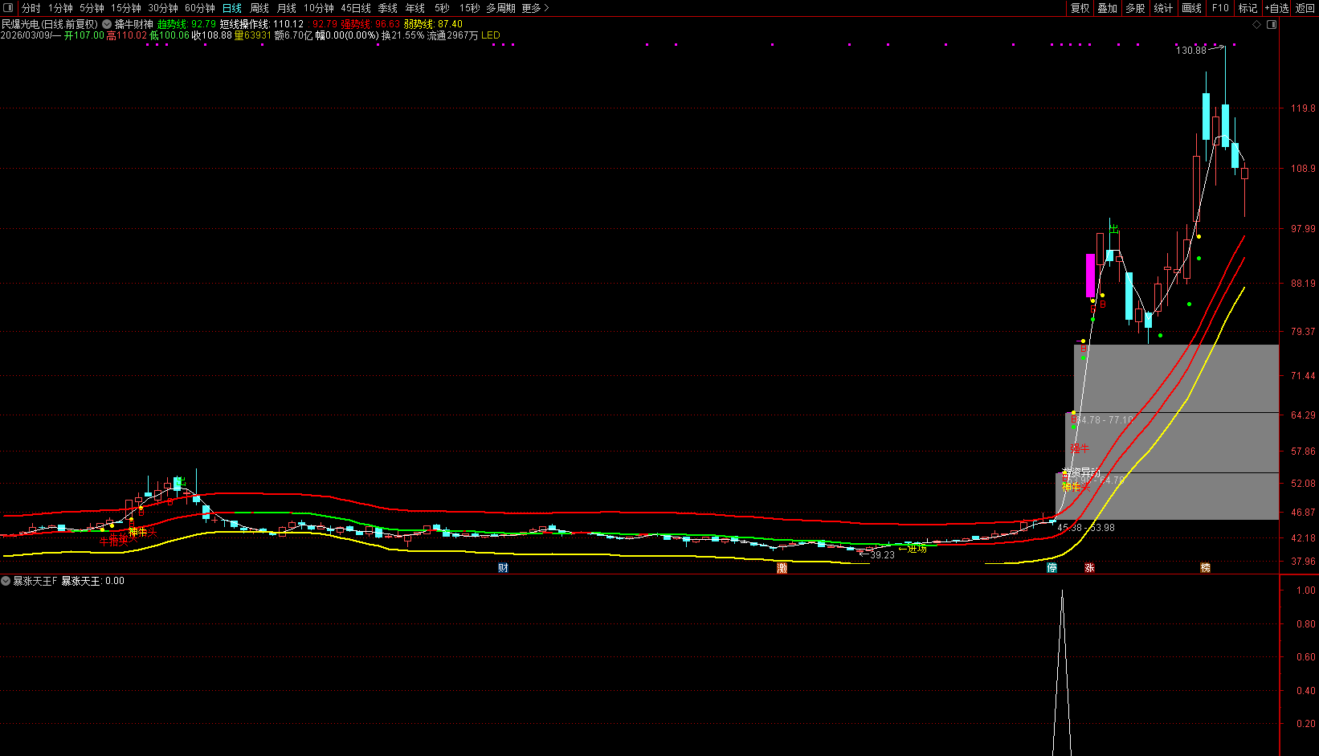Click the 叠加 overlay button

click(x=1107, y=8)
